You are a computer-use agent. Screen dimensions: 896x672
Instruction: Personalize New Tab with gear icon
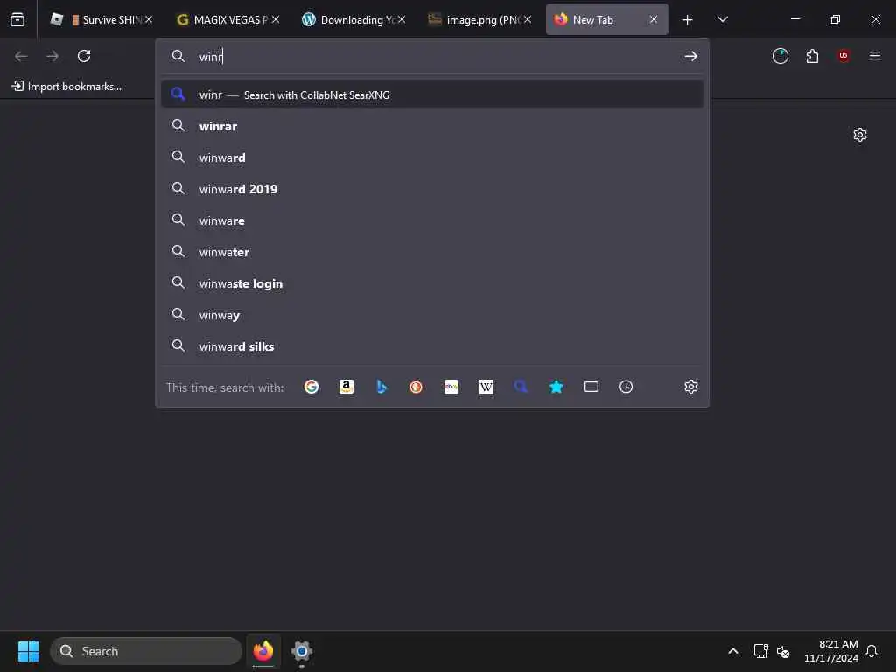[x=860, y=135]
